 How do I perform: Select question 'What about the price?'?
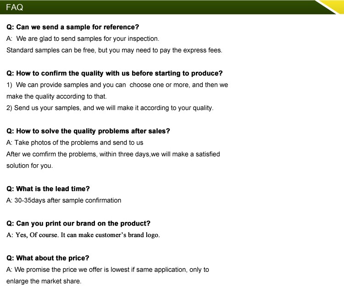tap(48, 258)
